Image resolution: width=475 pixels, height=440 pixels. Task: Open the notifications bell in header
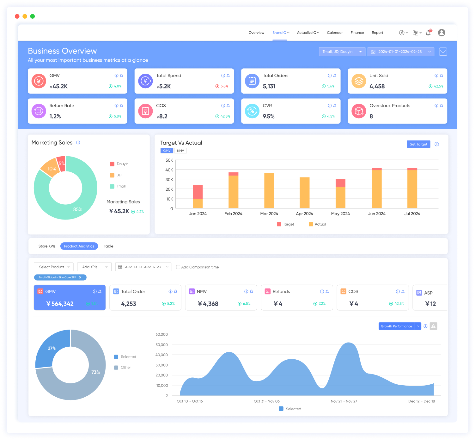pyautogui.click(x=428, y=33)
